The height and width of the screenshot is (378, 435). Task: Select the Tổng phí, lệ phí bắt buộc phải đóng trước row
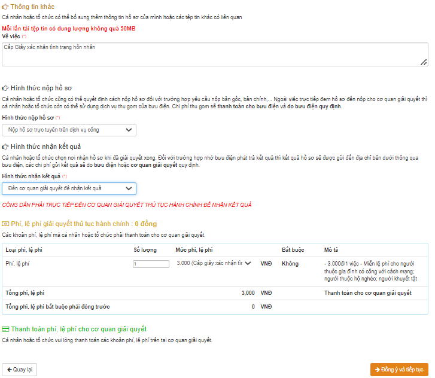[57, 307]
